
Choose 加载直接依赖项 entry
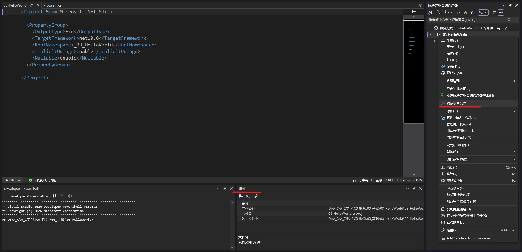pyautogui.click(x=478, y=195)
